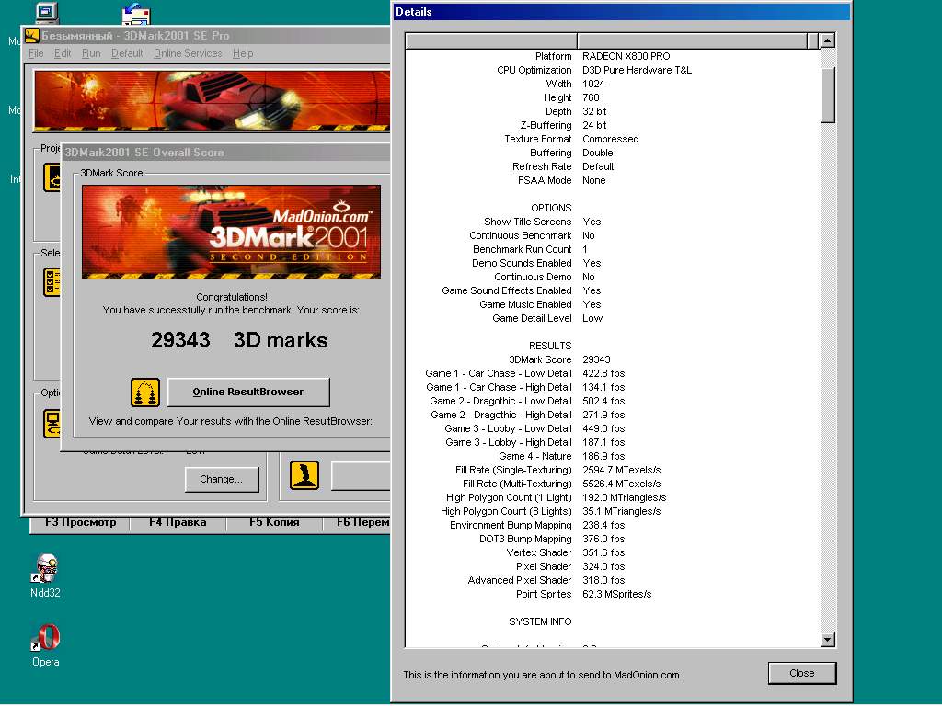
Task: Open the Online Services menu
Action: click(x=188, y=53)
